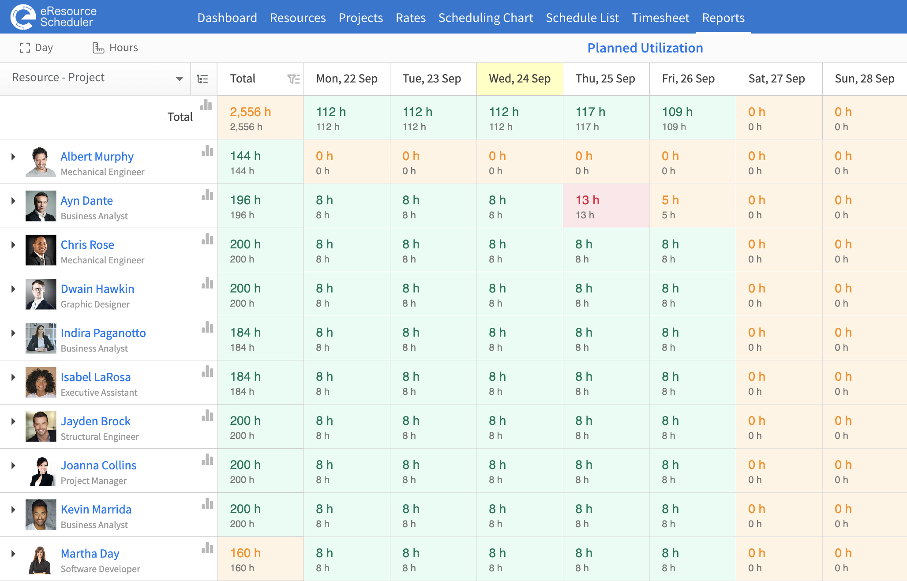Toggle the Hours unit option
This screenshot has height=581, width=907.
point(115,48)
